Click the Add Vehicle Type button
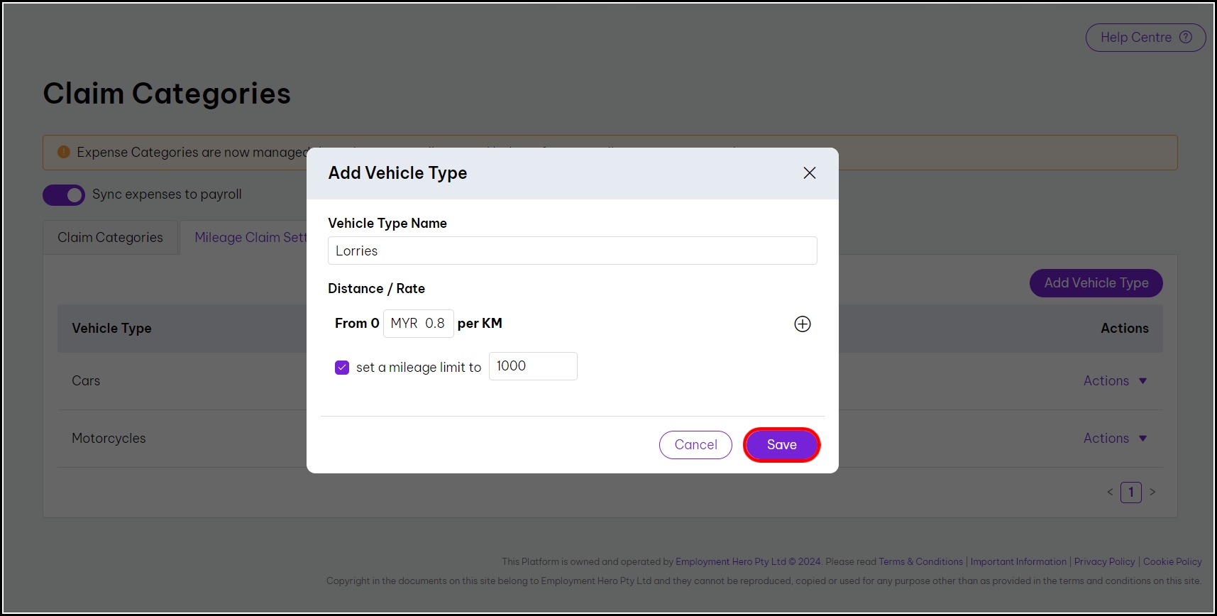 coord(1096,283)
